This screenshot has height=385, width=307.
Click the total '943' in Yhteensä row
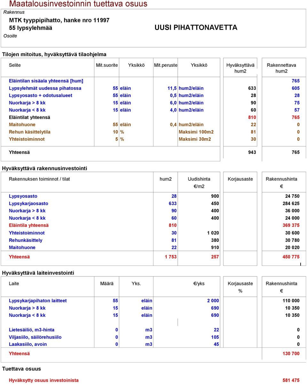pyautogui.click(x=252, y=152)
